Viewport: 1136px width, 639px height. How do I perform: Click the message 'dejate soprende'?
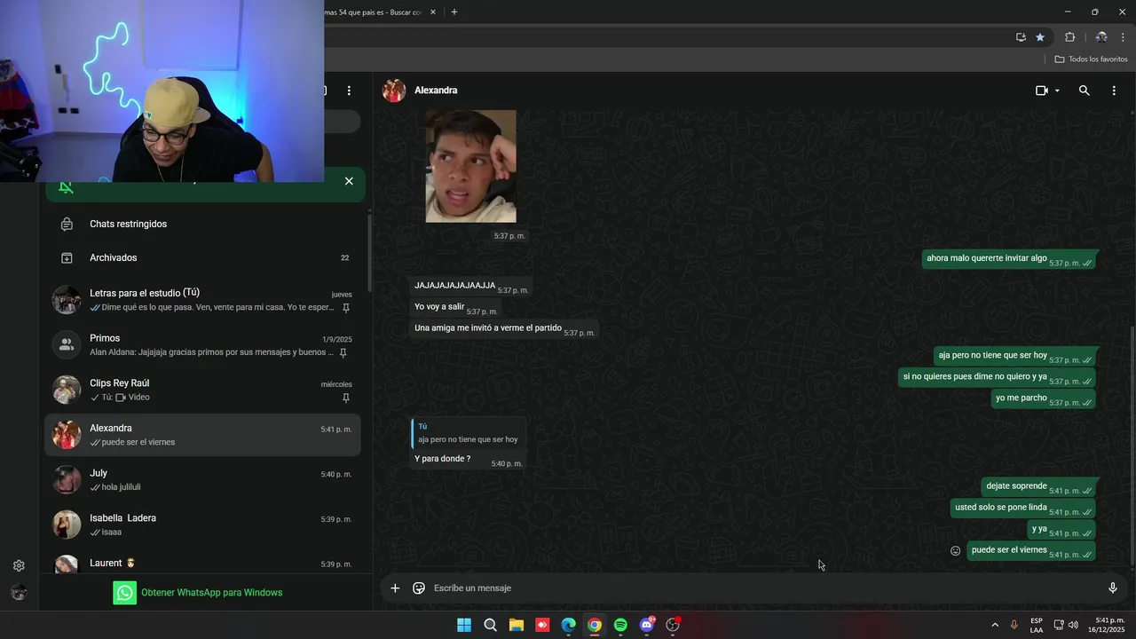[1039, 486]
